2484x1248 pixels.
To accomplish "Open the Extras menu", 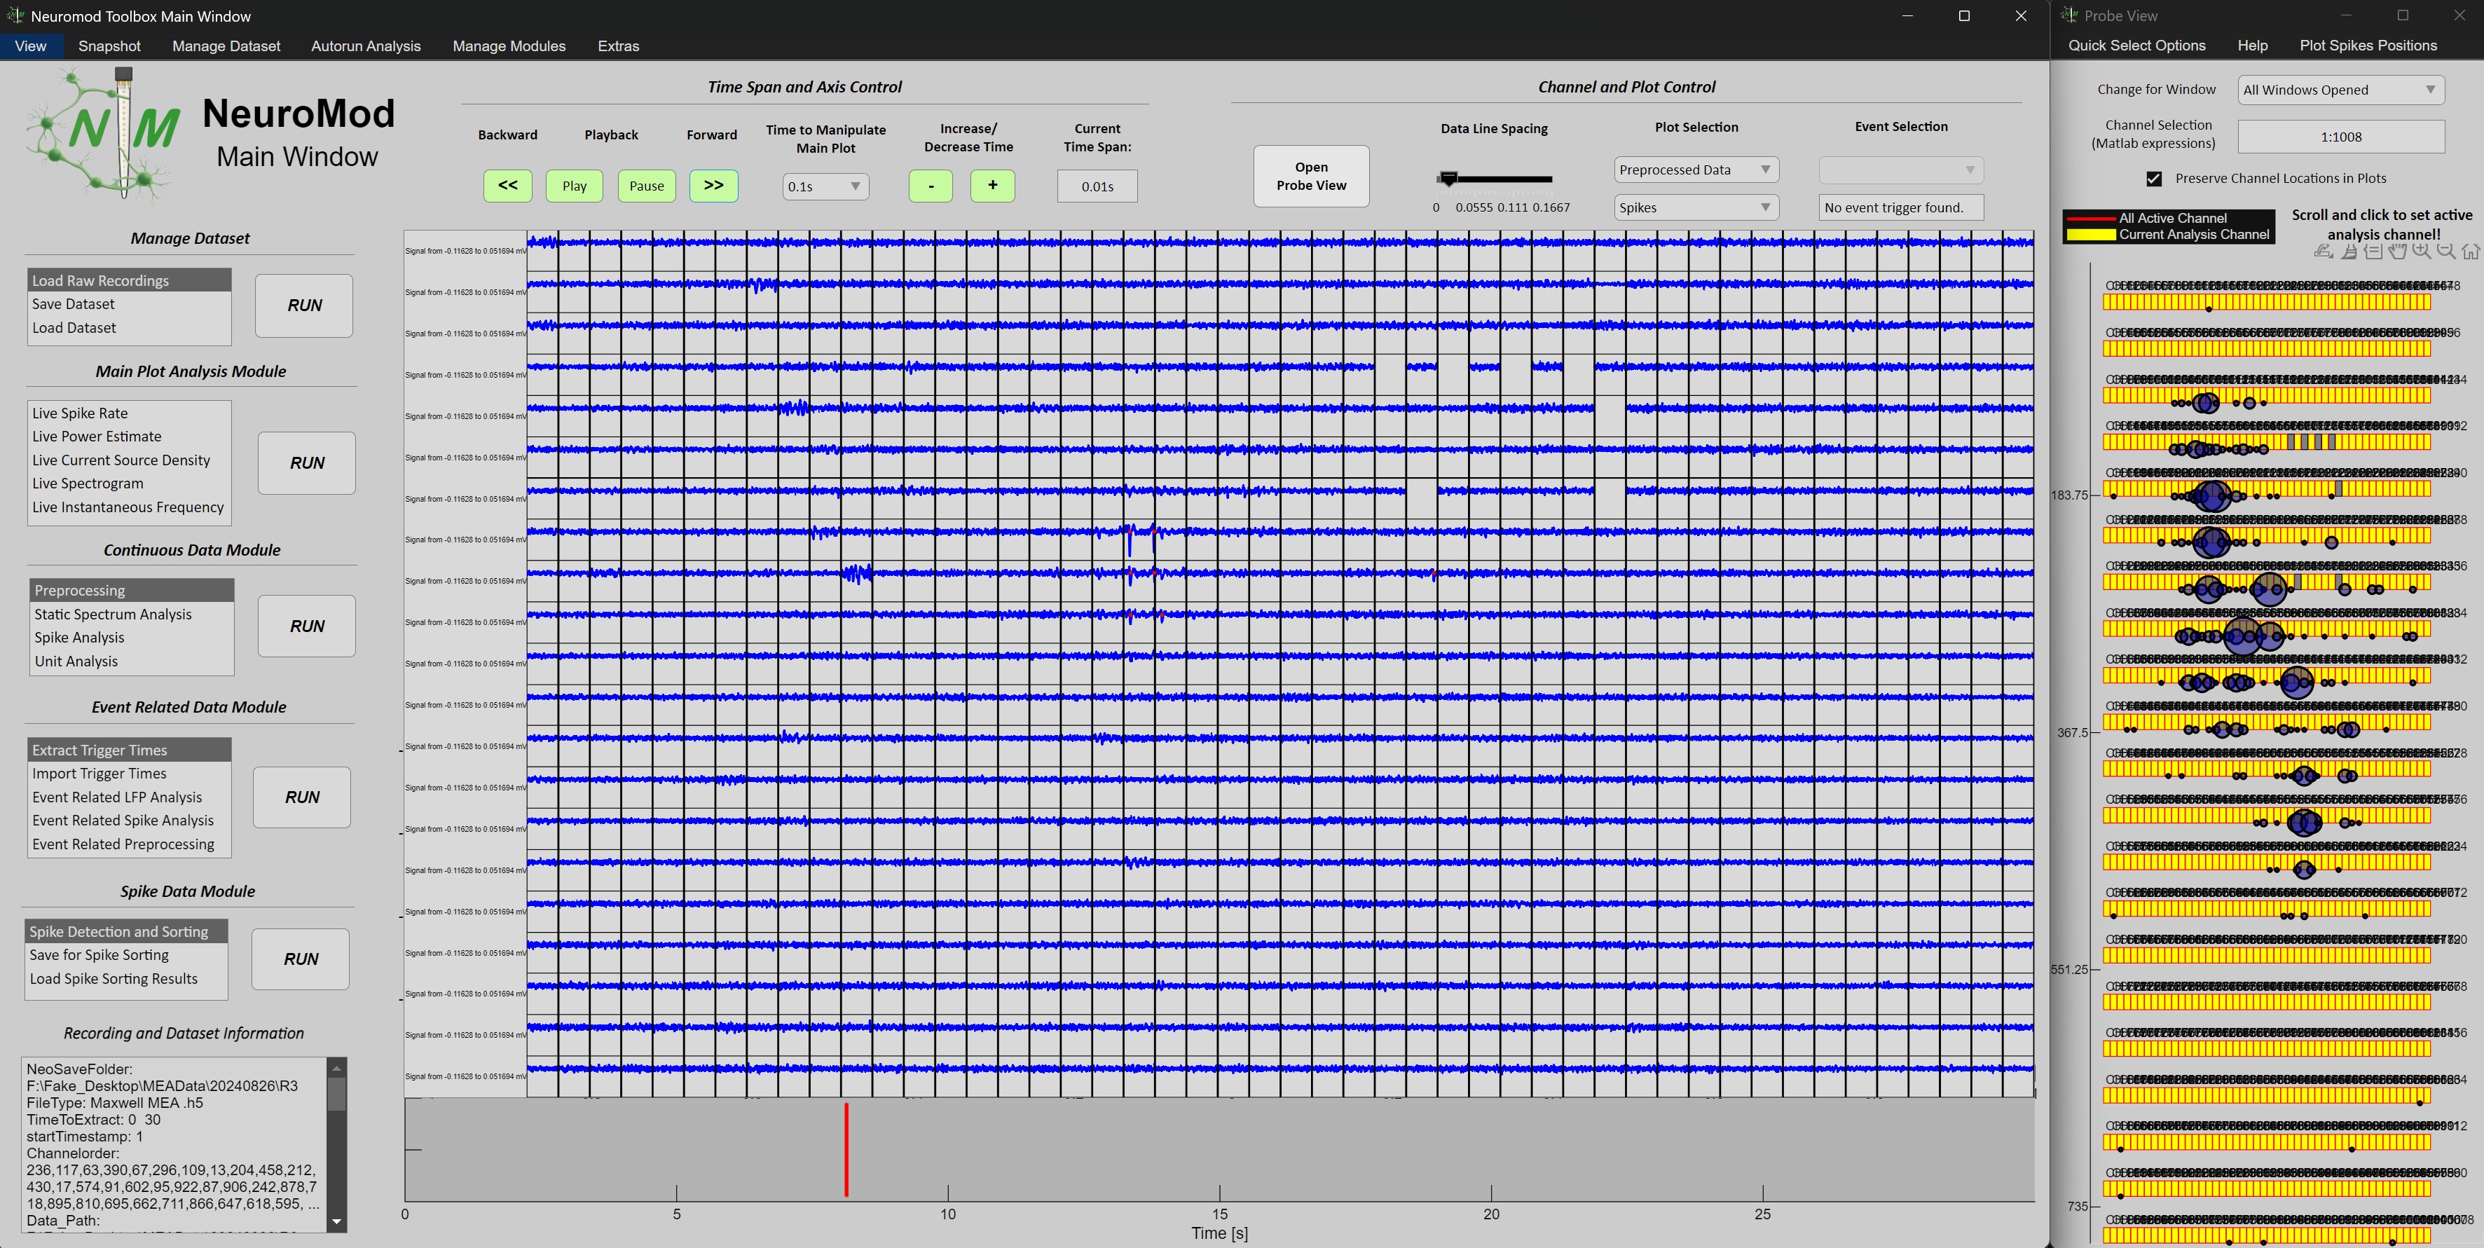I will (618, 46).
